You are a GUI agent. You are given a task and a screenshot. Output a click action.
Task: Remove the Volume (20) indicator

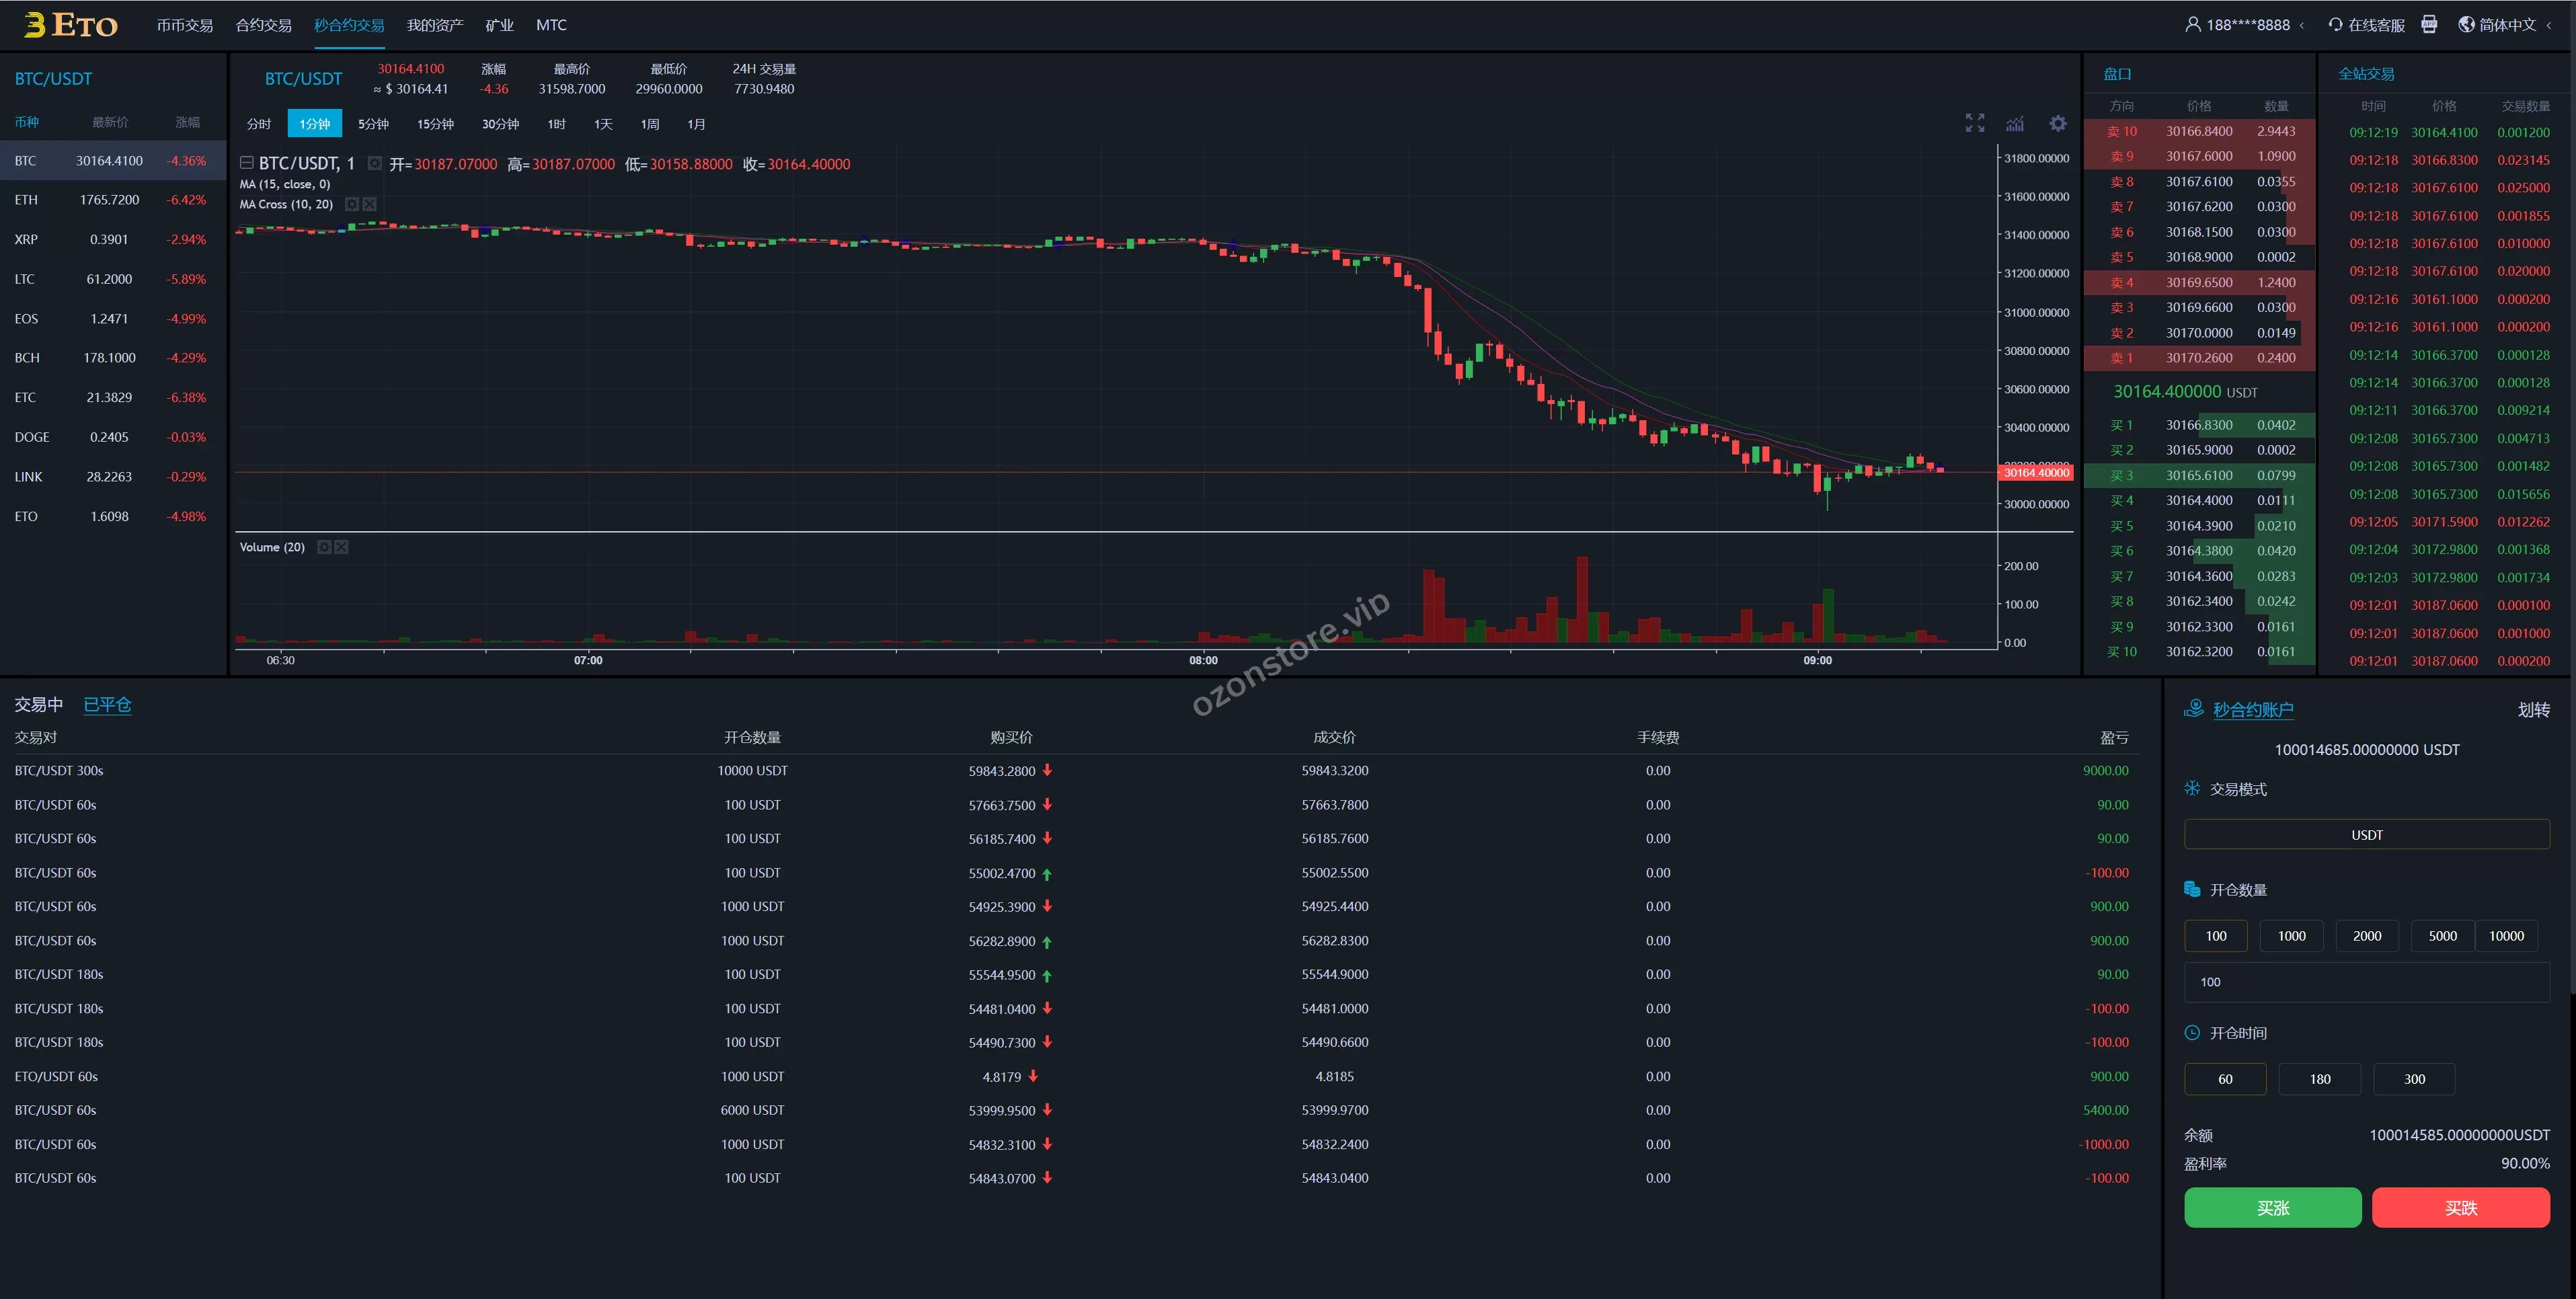coord(341,547)
